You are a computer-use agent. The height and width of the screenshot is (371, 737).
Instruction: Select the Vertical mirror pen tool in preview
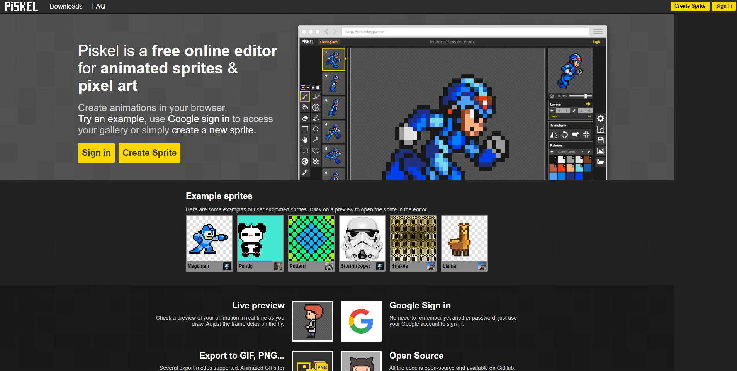point(316,97)
